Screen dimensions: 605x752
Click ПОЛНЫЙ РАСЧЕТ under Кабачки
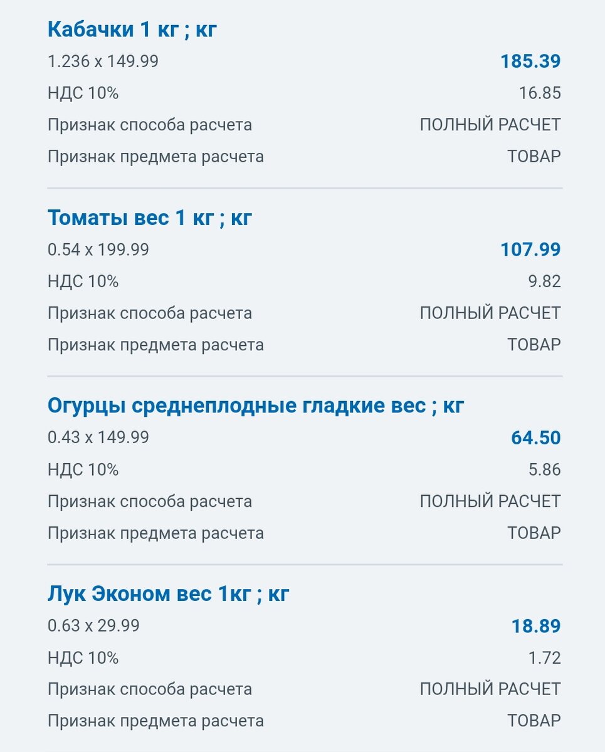pos(490,125)
